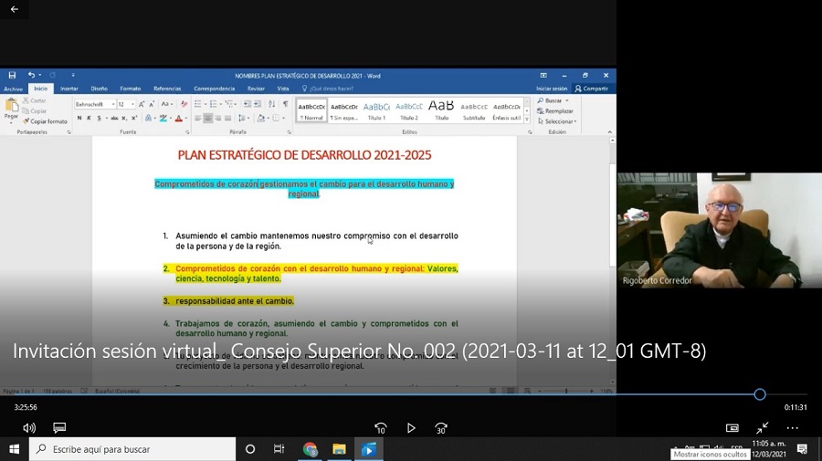The height and width of the screenshot is (461, 822).
Task: Apply text effects (outlined A) icon
Action: [148, 119]
